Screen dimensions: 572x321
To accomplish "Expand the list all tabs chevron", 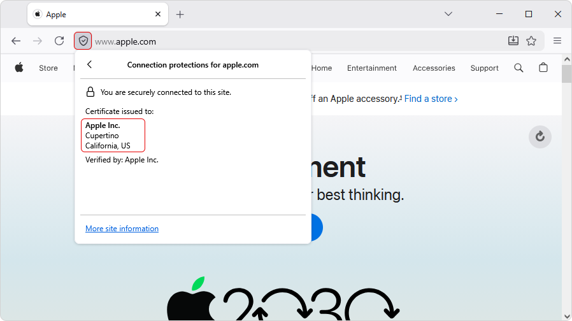I will point(448,14).
